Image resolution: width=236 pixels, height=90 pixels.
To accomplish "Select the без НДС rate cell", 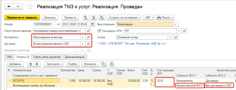I will [x=110, y=83].
